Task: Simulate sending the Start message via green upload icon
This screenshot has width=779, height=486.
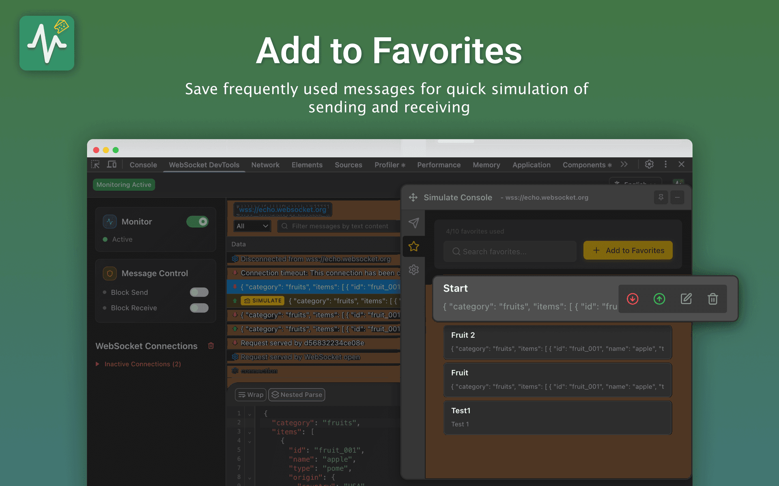Action: click(659, 299)
